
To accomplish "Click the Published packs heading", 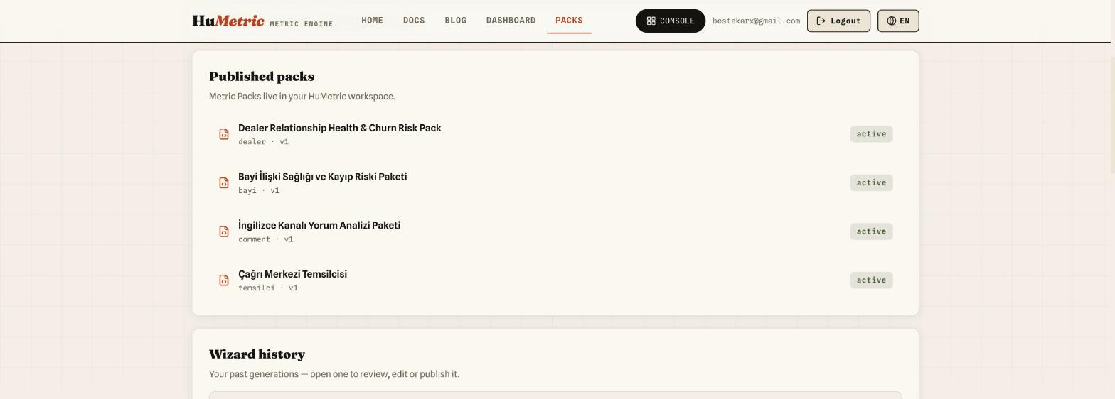I will tap(262, 77).
